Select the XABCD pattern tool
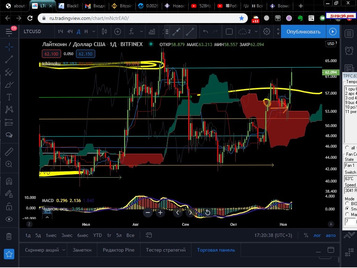Image resolution: width=357 pixels, height=268 pixels. tap(9, 110)
